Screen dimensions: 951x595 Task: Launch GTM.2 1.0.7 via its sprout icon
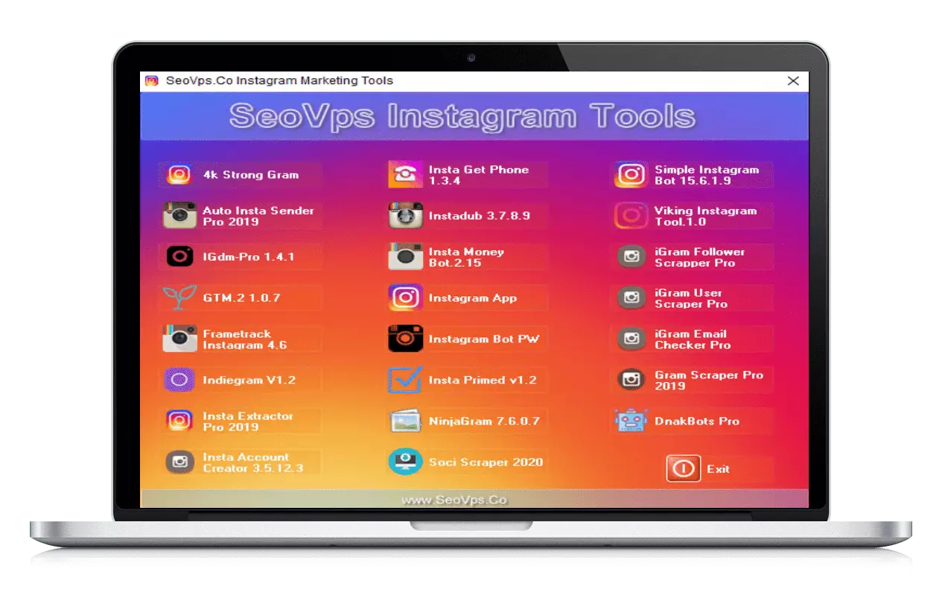(179, 298)
